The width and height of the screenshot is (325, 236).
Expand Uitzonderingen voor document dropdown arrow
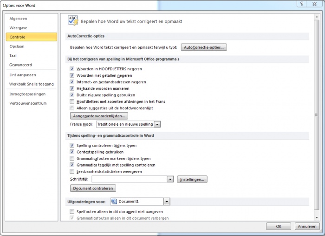tap(167, 201)
